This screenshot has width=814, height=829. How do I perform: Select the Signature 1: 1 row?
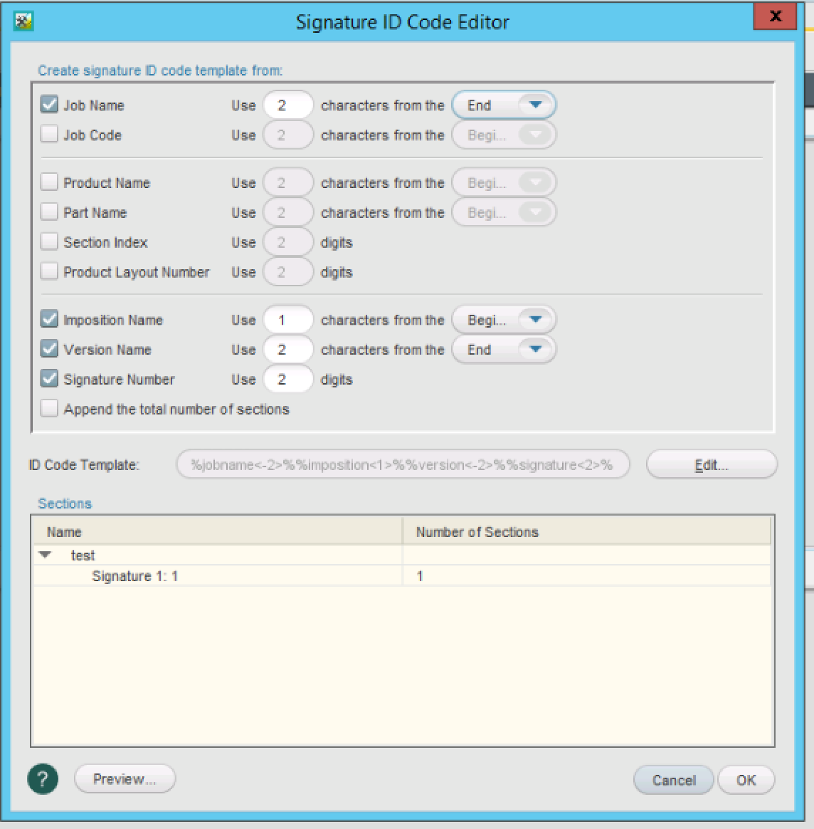click(x=135, y=576)
